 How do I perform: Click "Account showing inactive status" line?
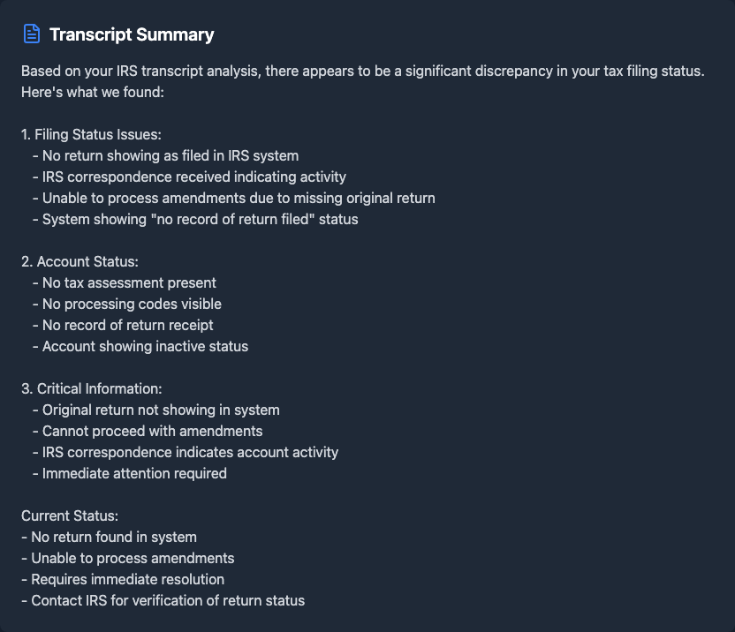(x=146, y=346)
